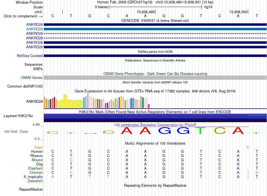Click the 'X_tropicalis' species label

[33, 177]
